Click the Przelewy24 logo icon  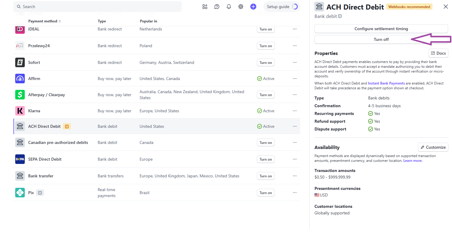click(20, 46)
